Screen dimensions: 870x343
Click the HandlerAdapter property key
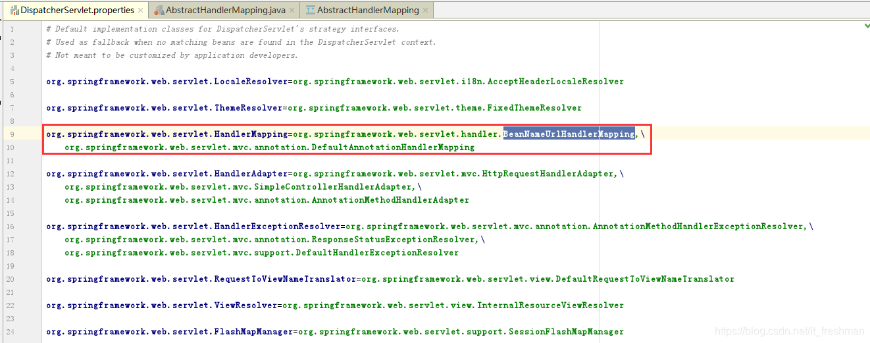point(167,173)
